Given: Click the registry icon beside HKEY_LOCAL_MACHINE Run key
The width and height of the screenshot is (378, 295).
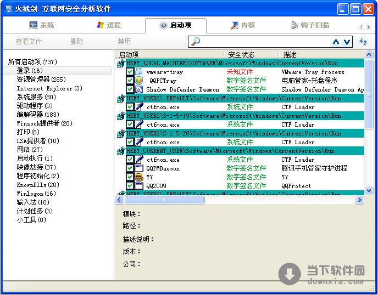Looking at the screenshot, I should point(121,63).
